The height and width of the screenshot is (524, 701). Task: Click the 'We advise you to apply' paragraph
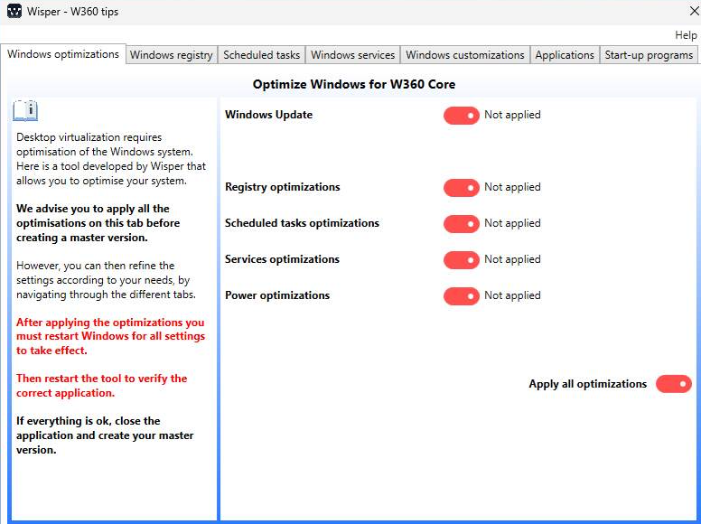[98, 223]
